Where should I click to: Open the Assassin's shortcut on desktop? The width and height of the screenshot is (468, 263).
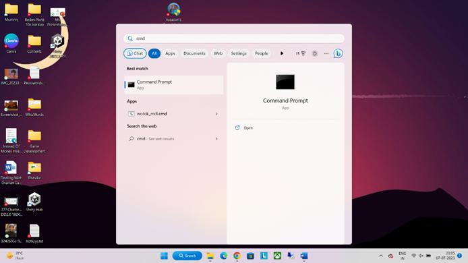pyautogui.click(x=173, y=12)
